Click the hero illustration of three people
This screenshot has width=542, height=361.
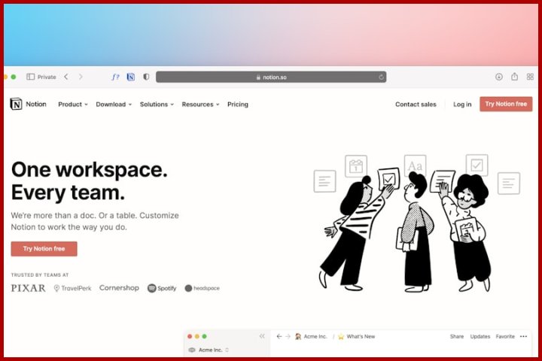coord(416,223)
